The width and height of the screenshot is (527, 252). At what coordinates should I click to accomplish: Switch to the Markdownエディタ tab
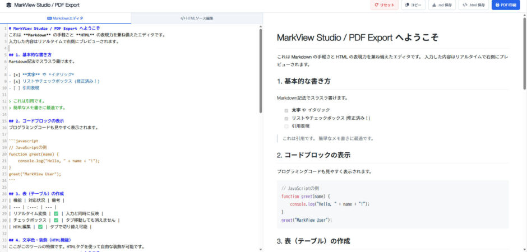point(65,18)
